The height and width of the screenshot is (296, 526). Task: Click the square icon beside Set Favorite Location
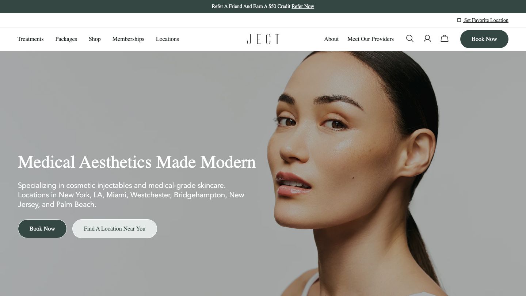[x=459, y=20]
